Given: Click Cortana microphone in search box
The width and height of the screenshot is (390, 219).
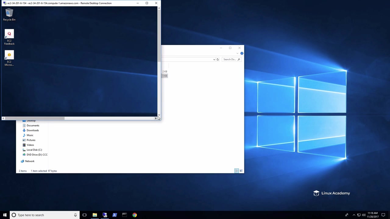Looking at the screenshot, I should (x=75, y=215).
